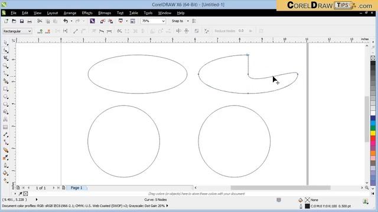Select the Basic Shapes tool in the toolbox
Image resolution: width=378 pixels, height=212 pixels.
point(5,112)
